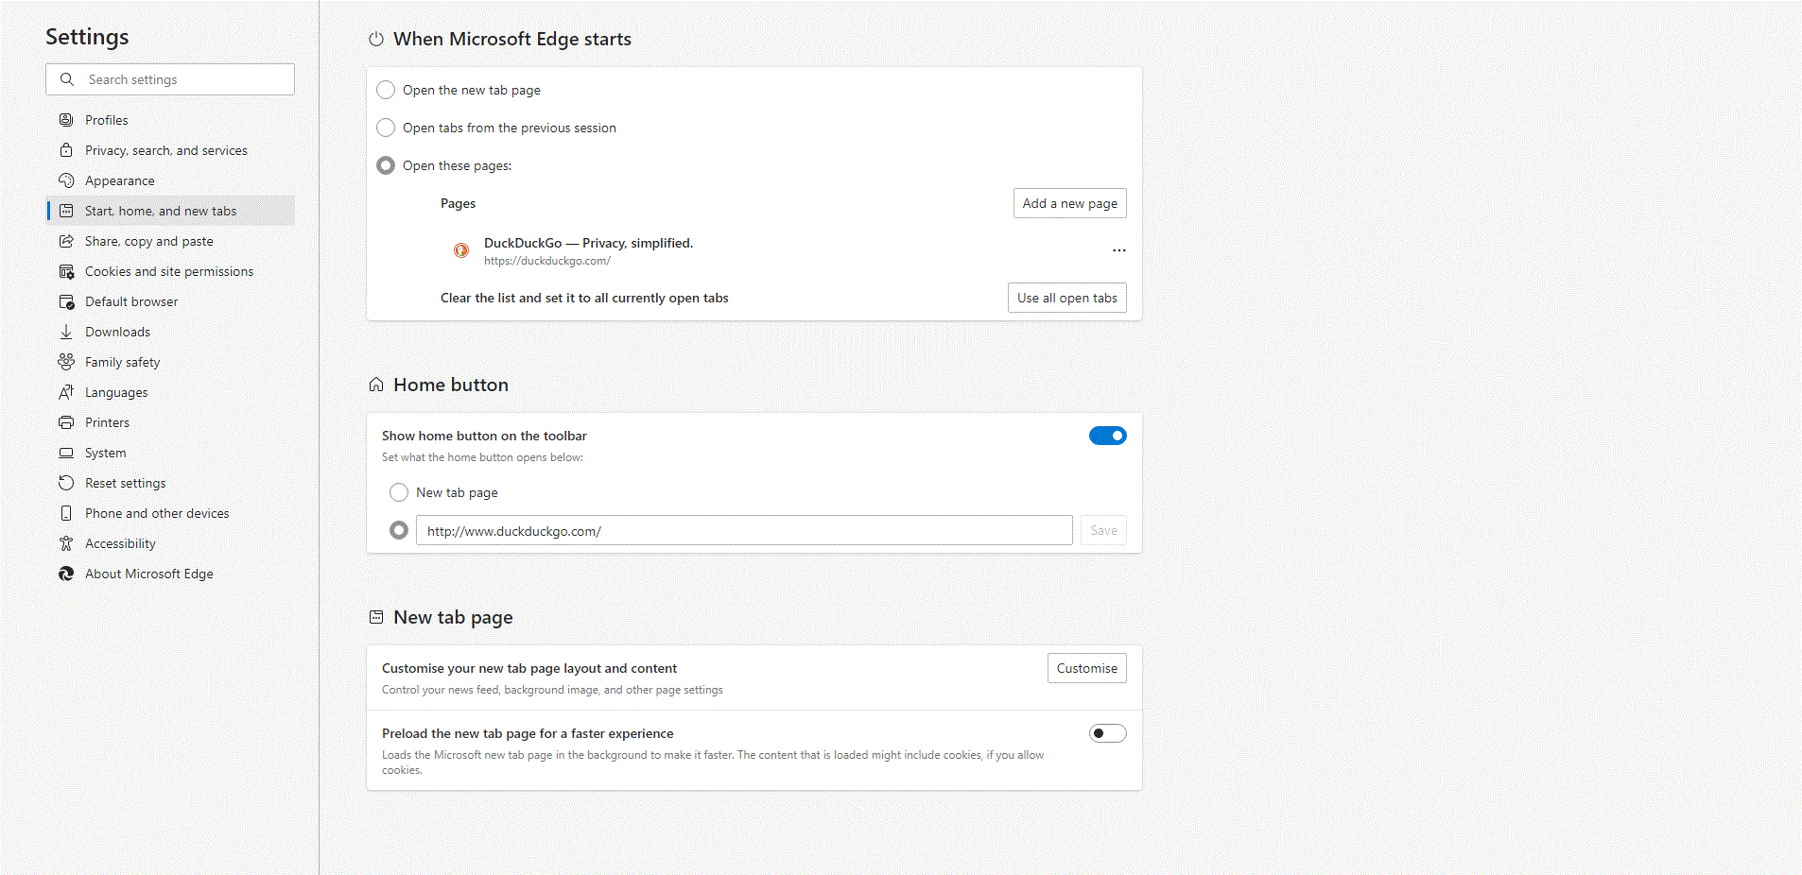Click the DuckDuckGo favicon in Pages list
Screen dimensions: 1802x875
461,250
